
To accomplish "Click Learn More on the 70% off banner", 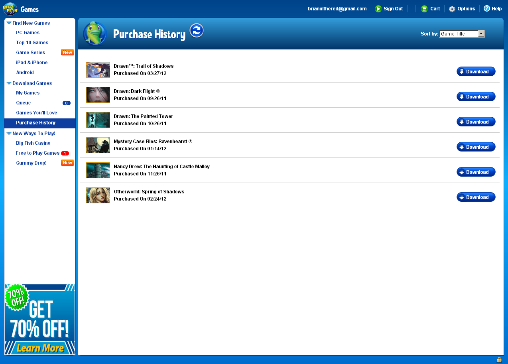I will [x=40, y=348].
